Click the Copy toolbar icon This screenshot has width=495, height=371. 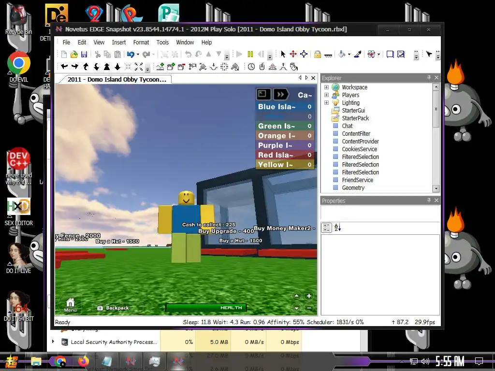107,54
